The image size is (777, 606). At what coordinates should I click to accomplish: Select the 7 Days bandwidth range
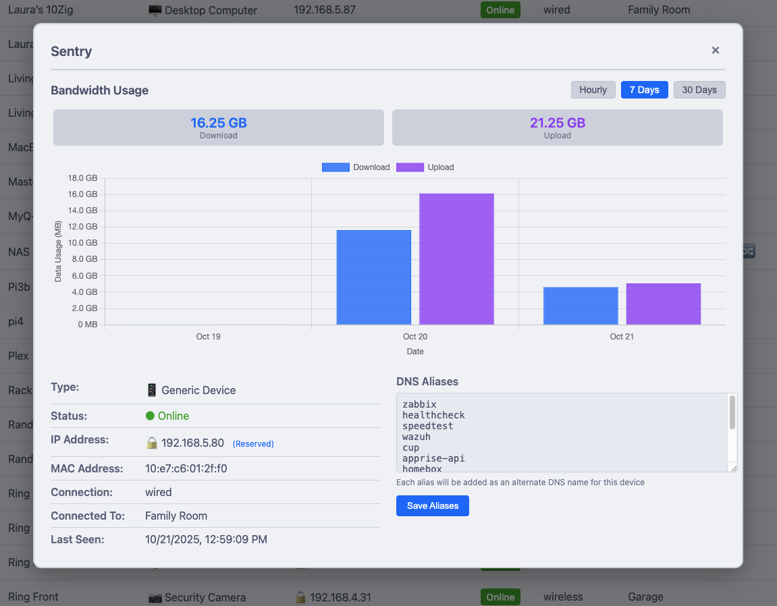pyautogui.click(x=644, y=90)
